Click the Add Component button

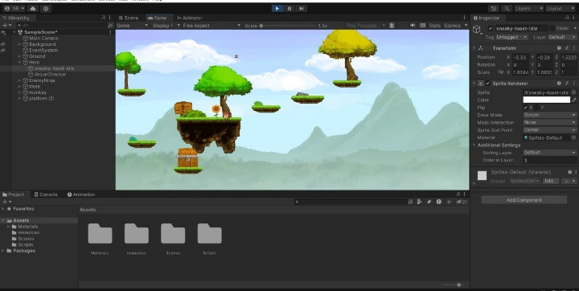click(x=524, y=200)
